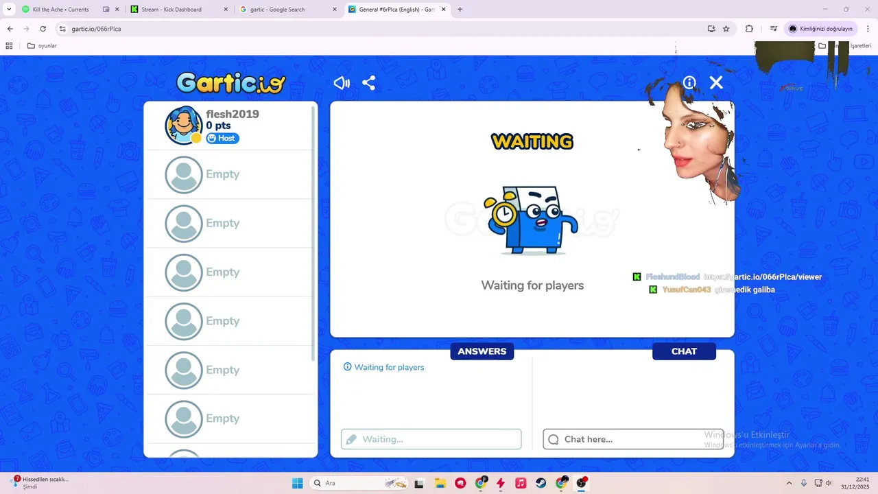Image resolution: width=878 pixels, height=494 pixels.
Task: Close the General #6rPlca Gartic tab
Action: 443,10
